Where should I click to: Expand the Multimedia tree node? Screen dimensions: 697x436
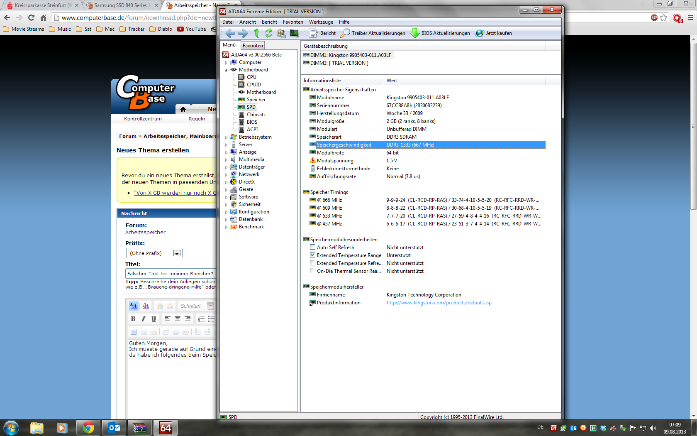(x=227, y=160)
